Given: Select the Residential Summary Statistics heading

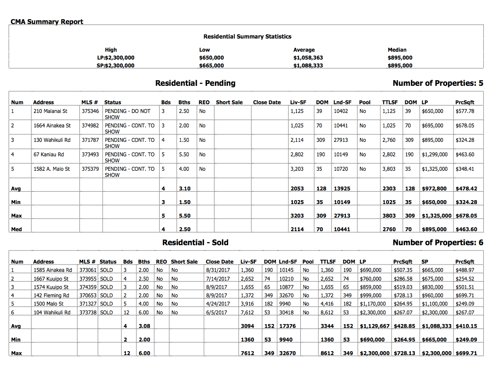Looking at the screenshot, I should tap(247, 37).
